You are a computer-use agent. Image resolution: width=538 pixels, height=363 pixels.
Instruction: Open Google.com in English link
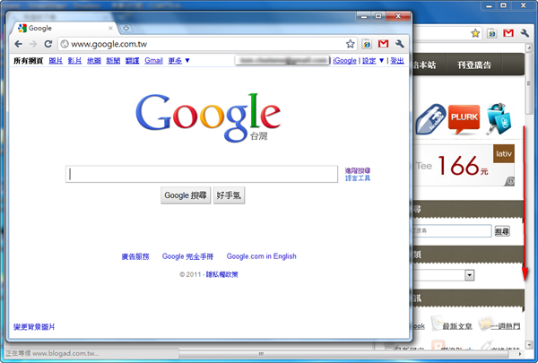coord(261,256)
